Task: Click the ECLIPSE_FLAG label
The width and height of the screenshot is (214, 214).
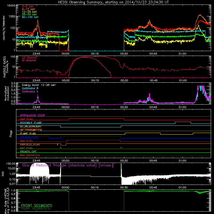Action: [29, 137]
